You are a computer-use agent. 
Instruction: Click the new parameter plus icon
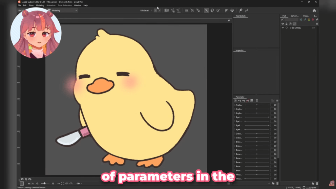pyautogui.click(x=269, y=183)
